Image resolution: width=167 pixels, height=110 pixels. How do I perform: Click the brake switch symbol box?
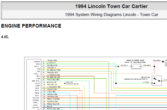(157, 81)
